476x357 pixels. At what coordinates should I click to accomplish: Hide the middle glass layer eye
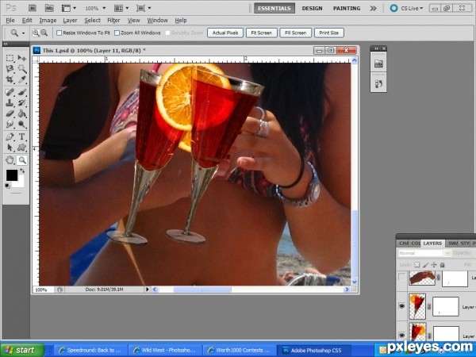[x=402, y=306]
